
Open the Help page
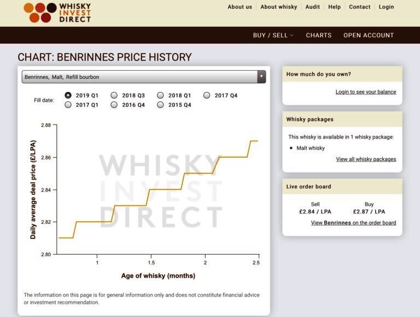point(334,7)
